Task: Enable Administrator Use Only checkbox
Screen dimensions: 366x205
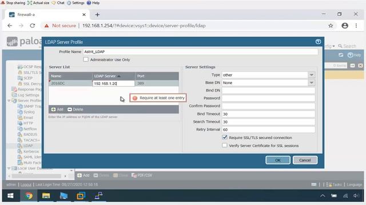Action: pyautogui.click(x=86, y=59)
